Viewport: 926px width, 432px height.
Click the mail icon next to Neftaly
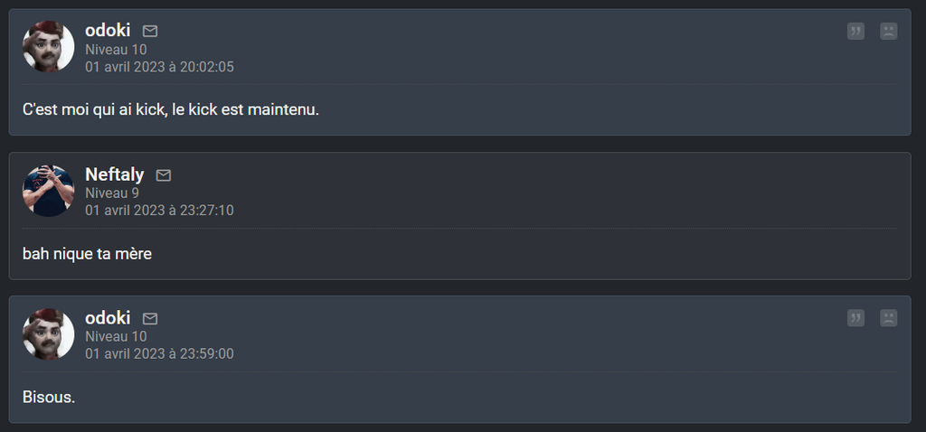tap(164, 175)
